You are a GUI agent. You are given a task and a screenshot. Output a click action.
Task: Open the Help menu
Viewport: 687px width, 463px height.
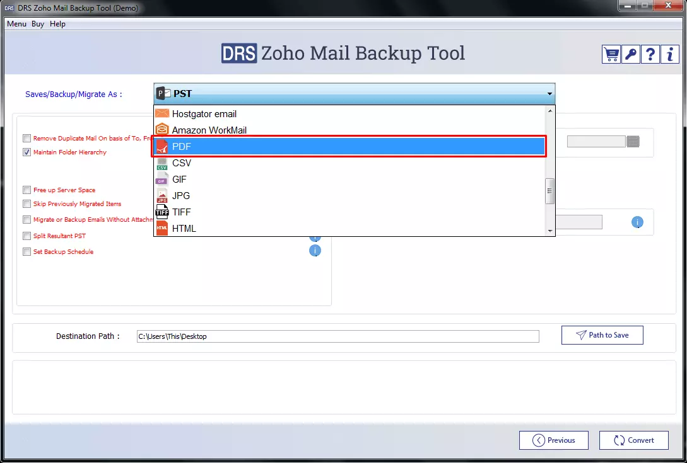pos(57,24)
